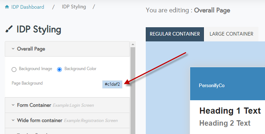The image size is (265, 134).
Task: Click the styling panel vertical scrollbar thumb
Action: (x=133, y=90)
